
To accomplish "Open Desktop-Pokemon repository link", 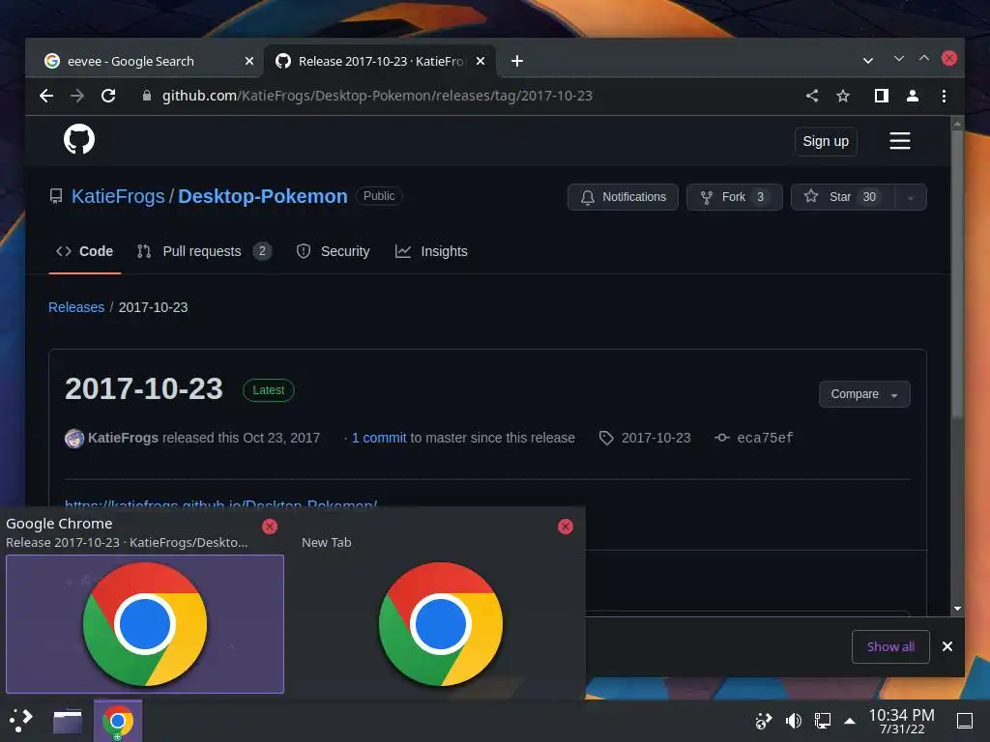I will pyautogui.click(x=263, y=196).
